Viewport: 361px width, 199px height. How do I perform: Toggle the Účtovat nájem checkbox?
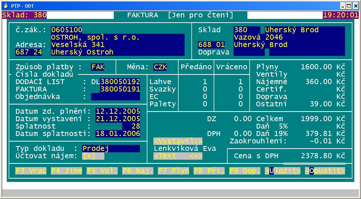[93, 156]
